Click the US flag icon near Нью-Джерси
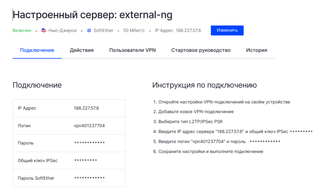The width and height of the screenshot is (328, 194). pos(44,30)
